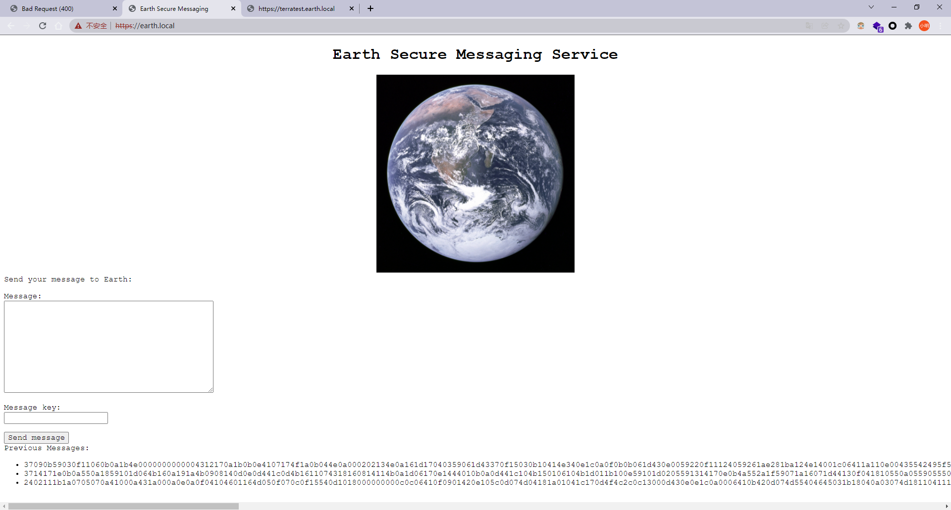Open the orange 小明 profile avatar
The image size is (951, 510).
[924, 26]
